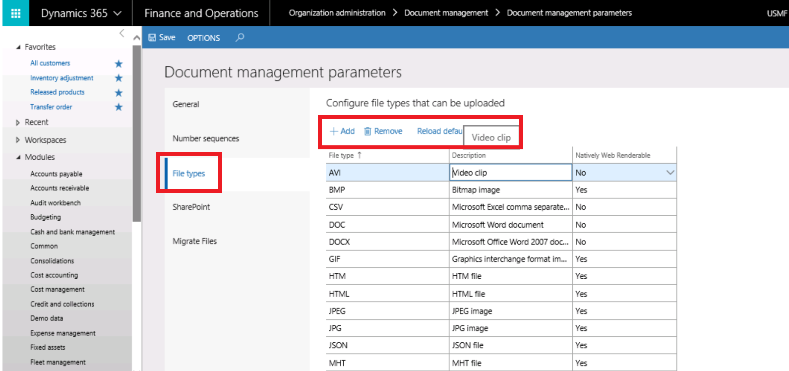Select the CSV file type row
789x371 pixels.
[501, 207]
